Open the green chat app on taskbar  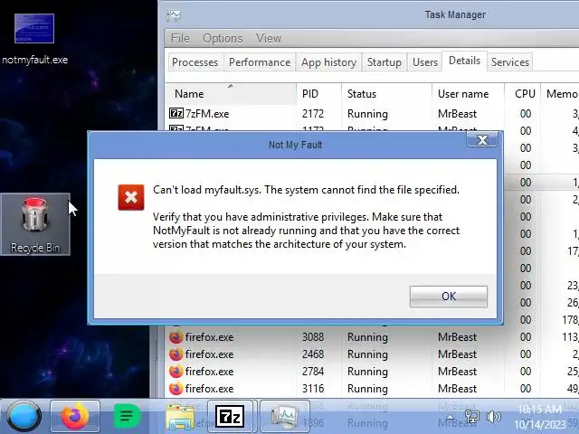128,416
